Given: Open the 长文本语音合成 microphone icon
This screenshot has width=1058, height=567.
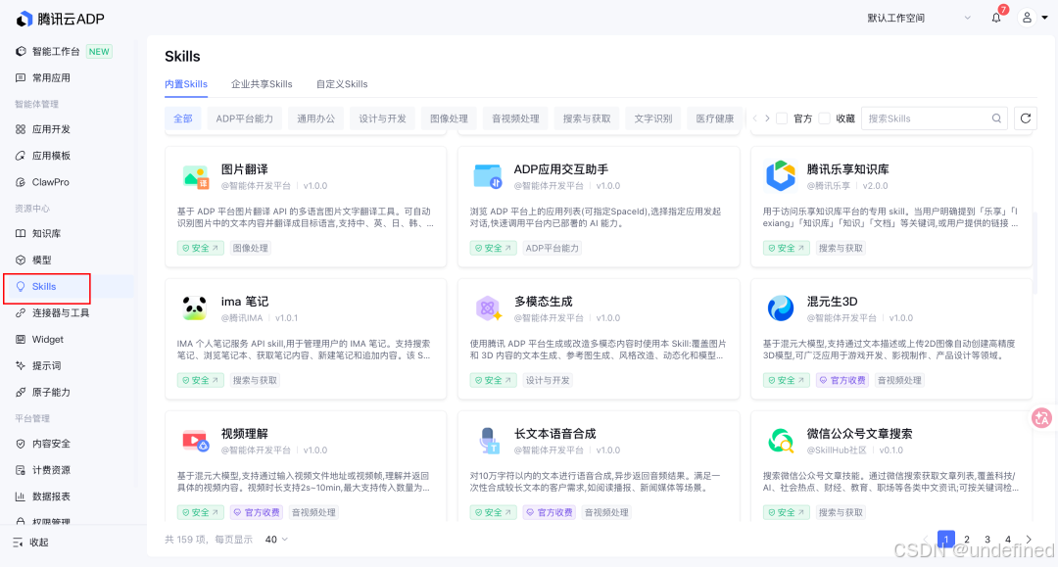Looking at the screenshot, I should pos(488,441).
